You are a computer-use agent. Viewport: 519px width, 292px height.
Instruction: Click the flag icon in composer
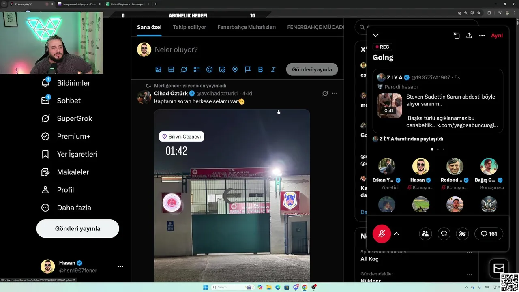248,69
